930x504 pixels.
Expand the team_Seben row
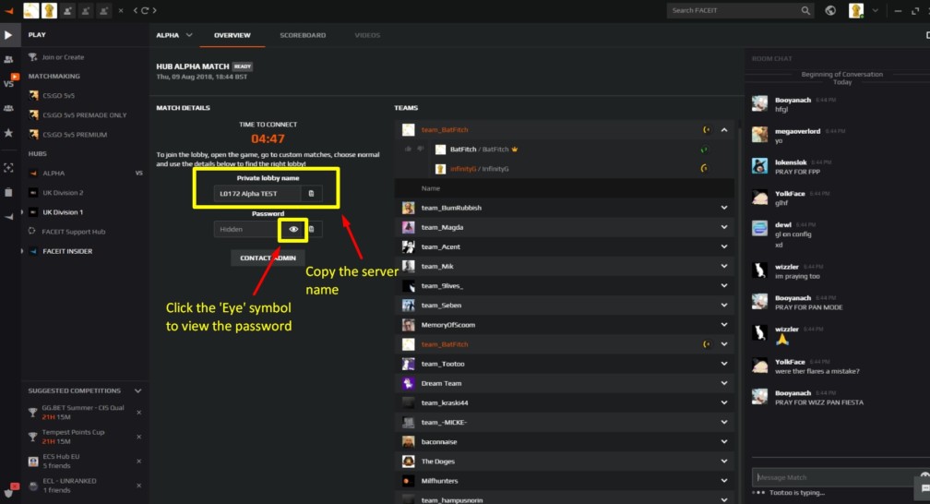[724, 306]
